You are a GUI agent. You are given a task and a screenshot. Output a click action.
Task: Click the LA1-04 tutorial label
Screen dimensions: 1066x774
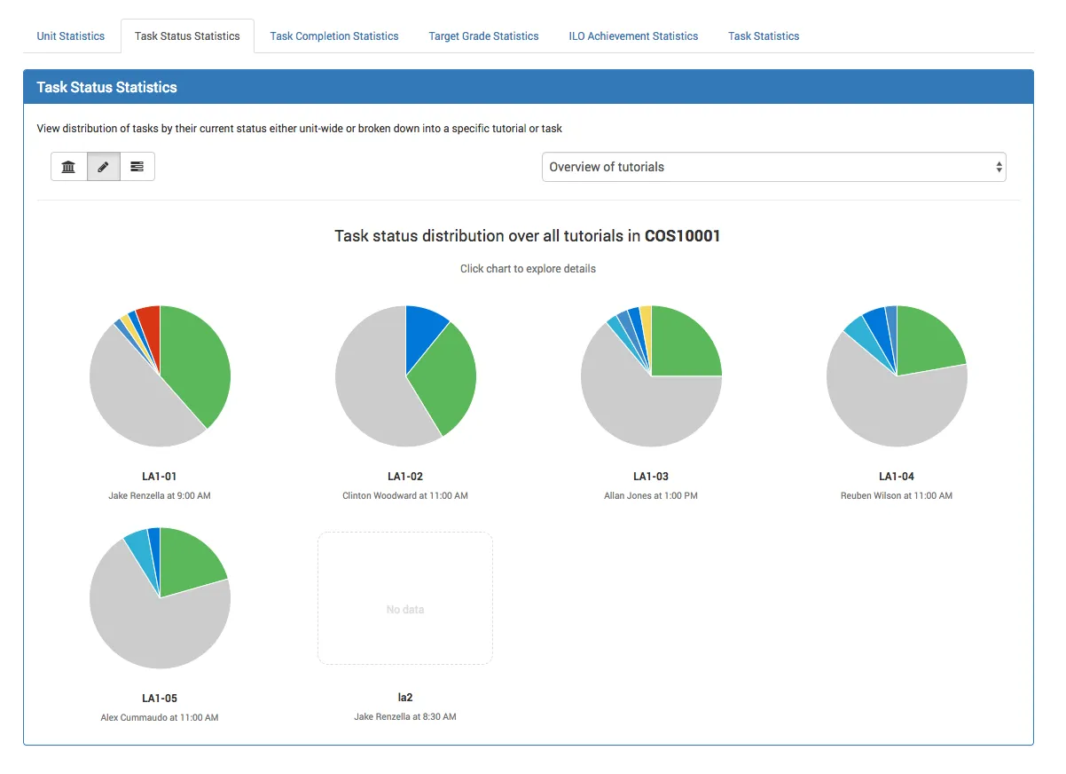(896, 477)
